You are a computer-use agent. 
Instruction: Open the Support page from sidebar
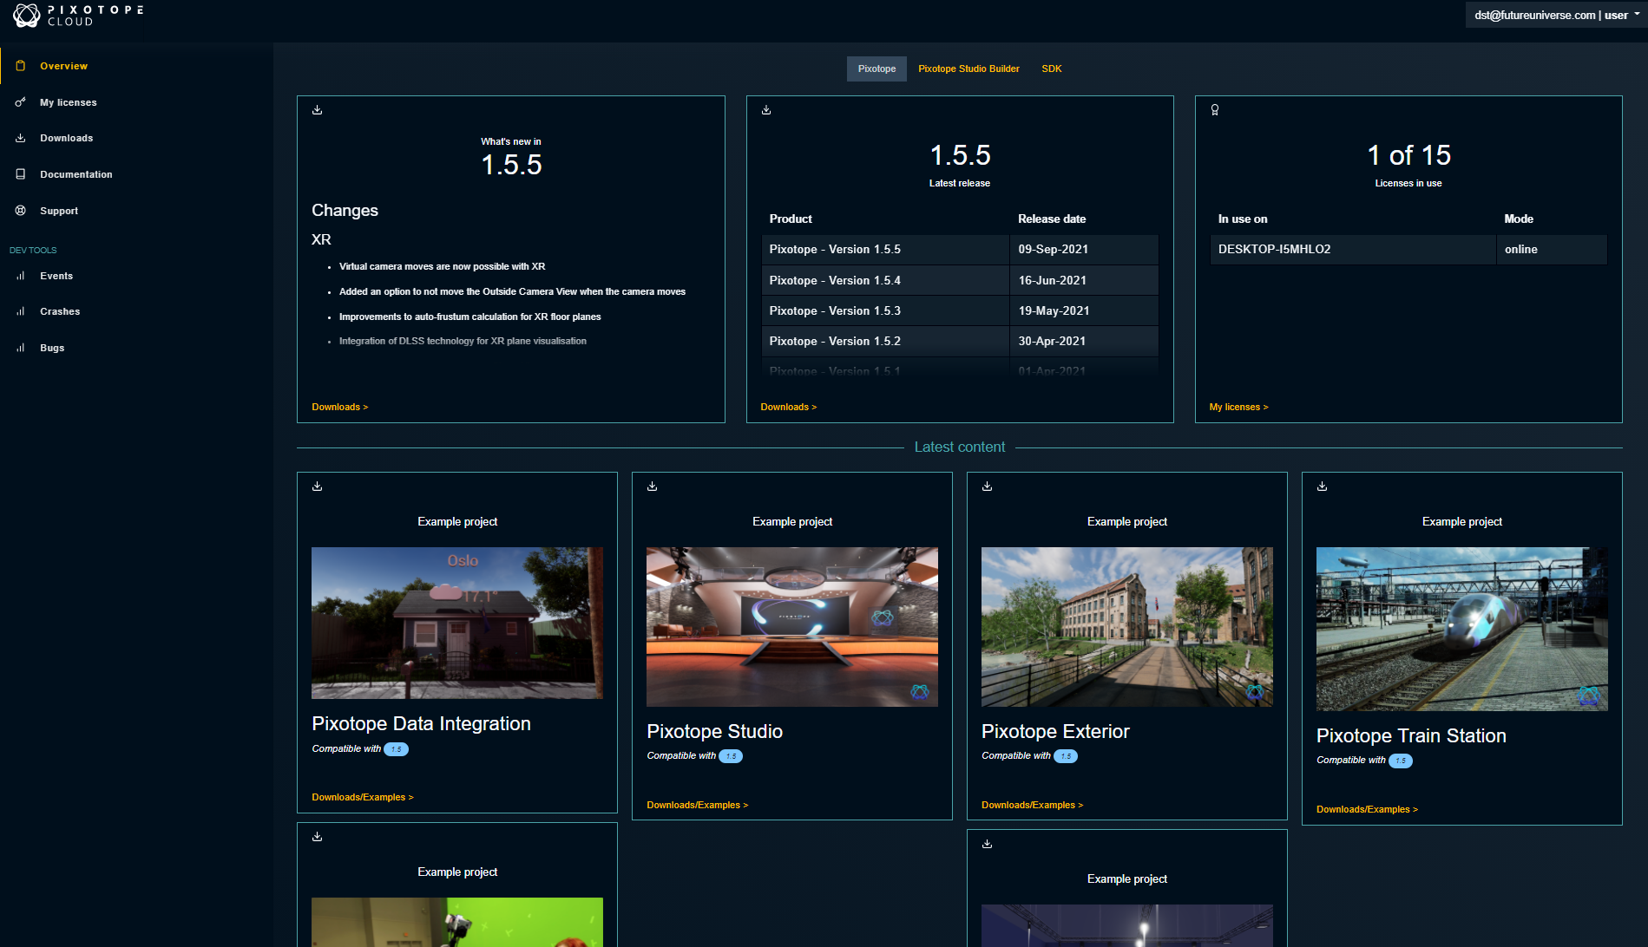coord(59,211)
